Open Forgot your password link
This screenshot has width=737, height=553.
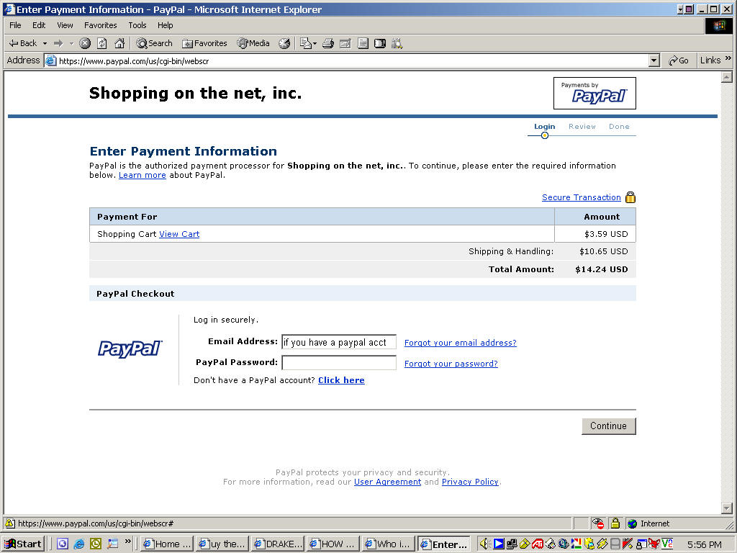pos(451,364)
